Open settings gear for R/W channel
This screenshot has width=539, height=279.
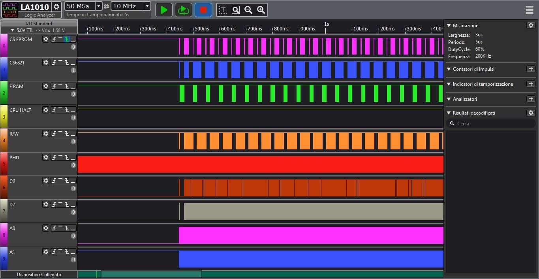(46, 134)
